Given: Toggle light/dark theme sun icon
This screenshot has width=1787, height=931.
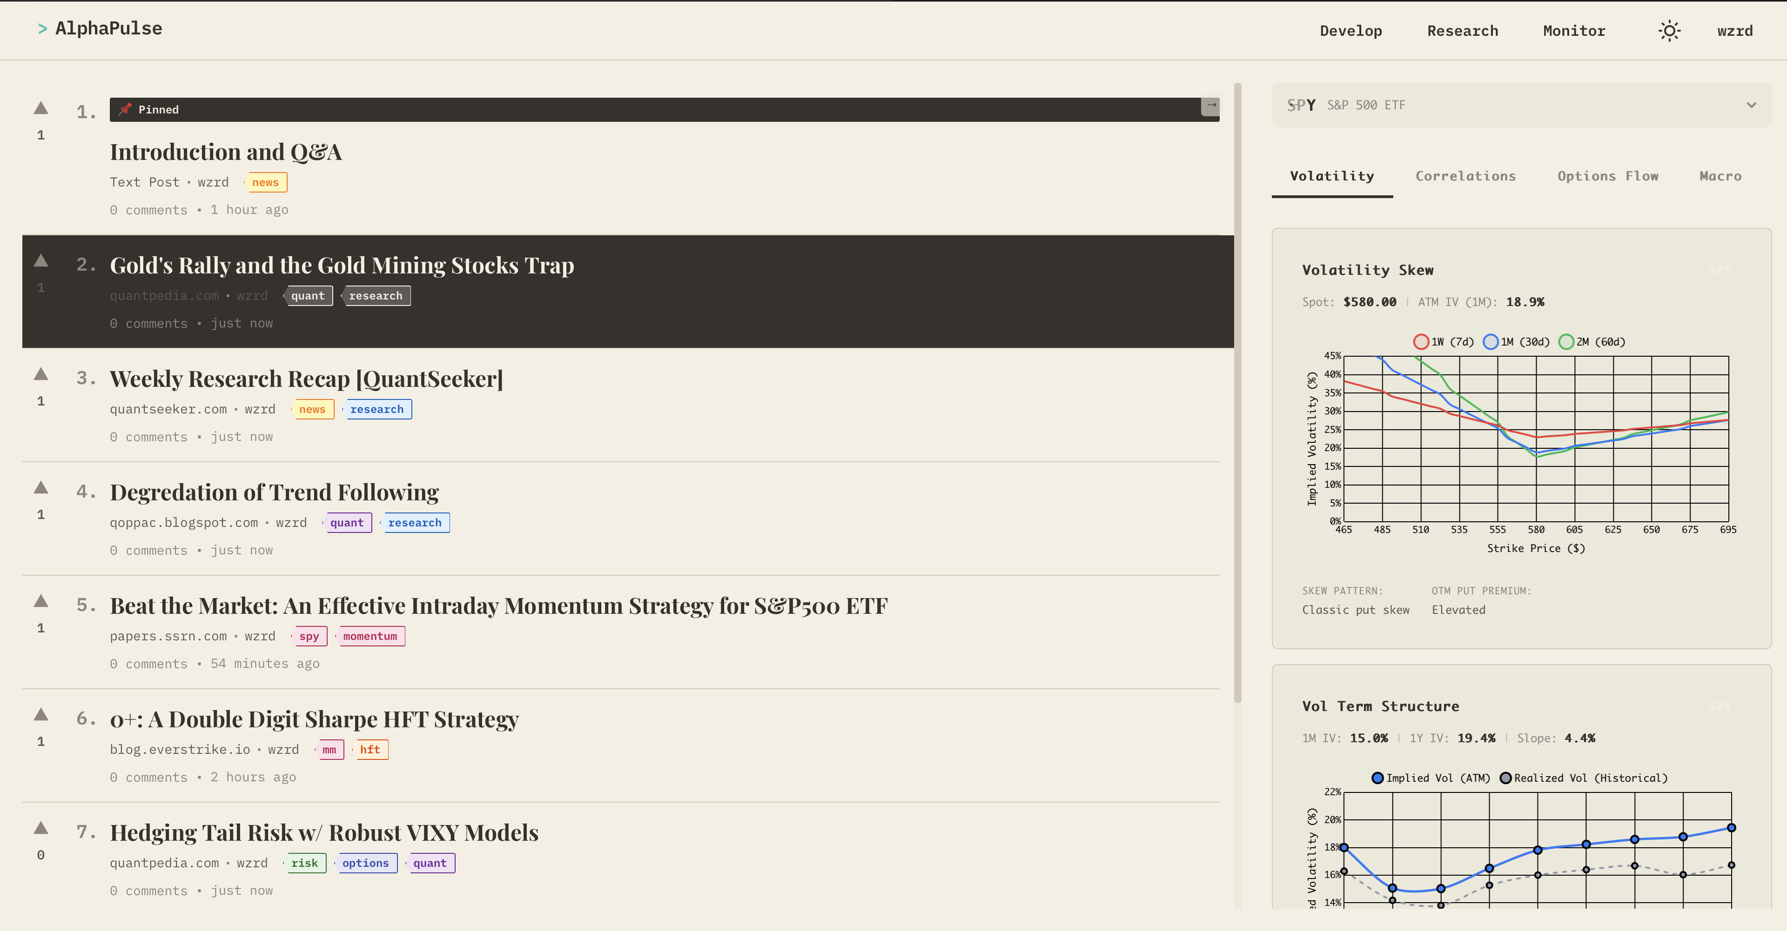Looking at the screenshot, I should [x=1669, y=31].
